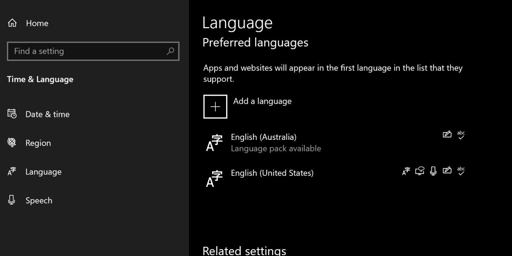This screenshot has width=512, height=256.
Task: Click the search magnifier in Find a setting
Action: pos(170,51)
